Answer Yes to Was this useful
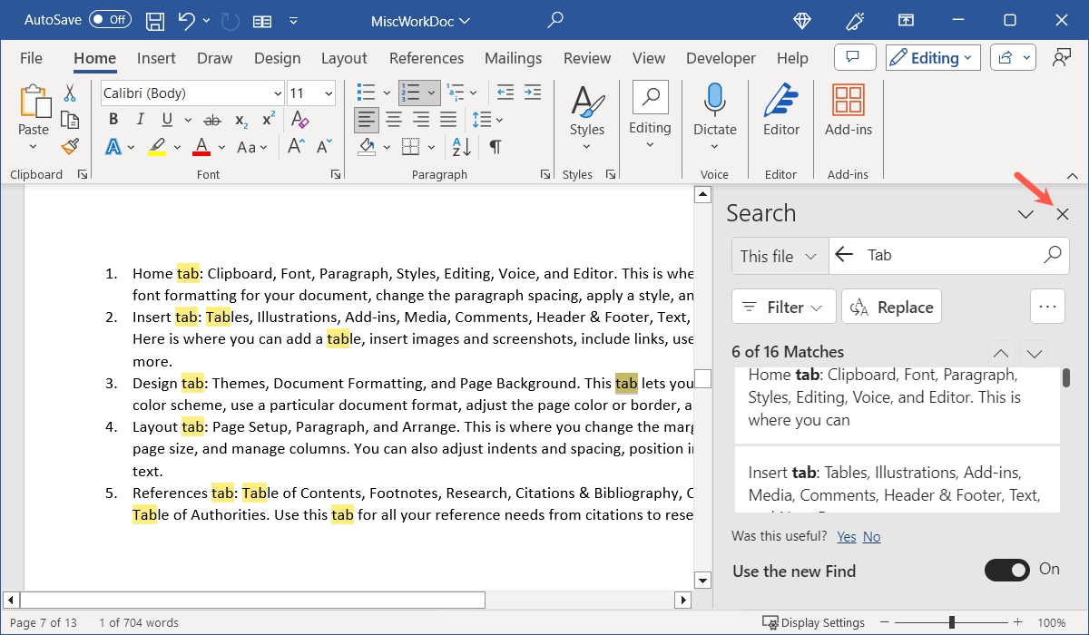 point(846,536)
